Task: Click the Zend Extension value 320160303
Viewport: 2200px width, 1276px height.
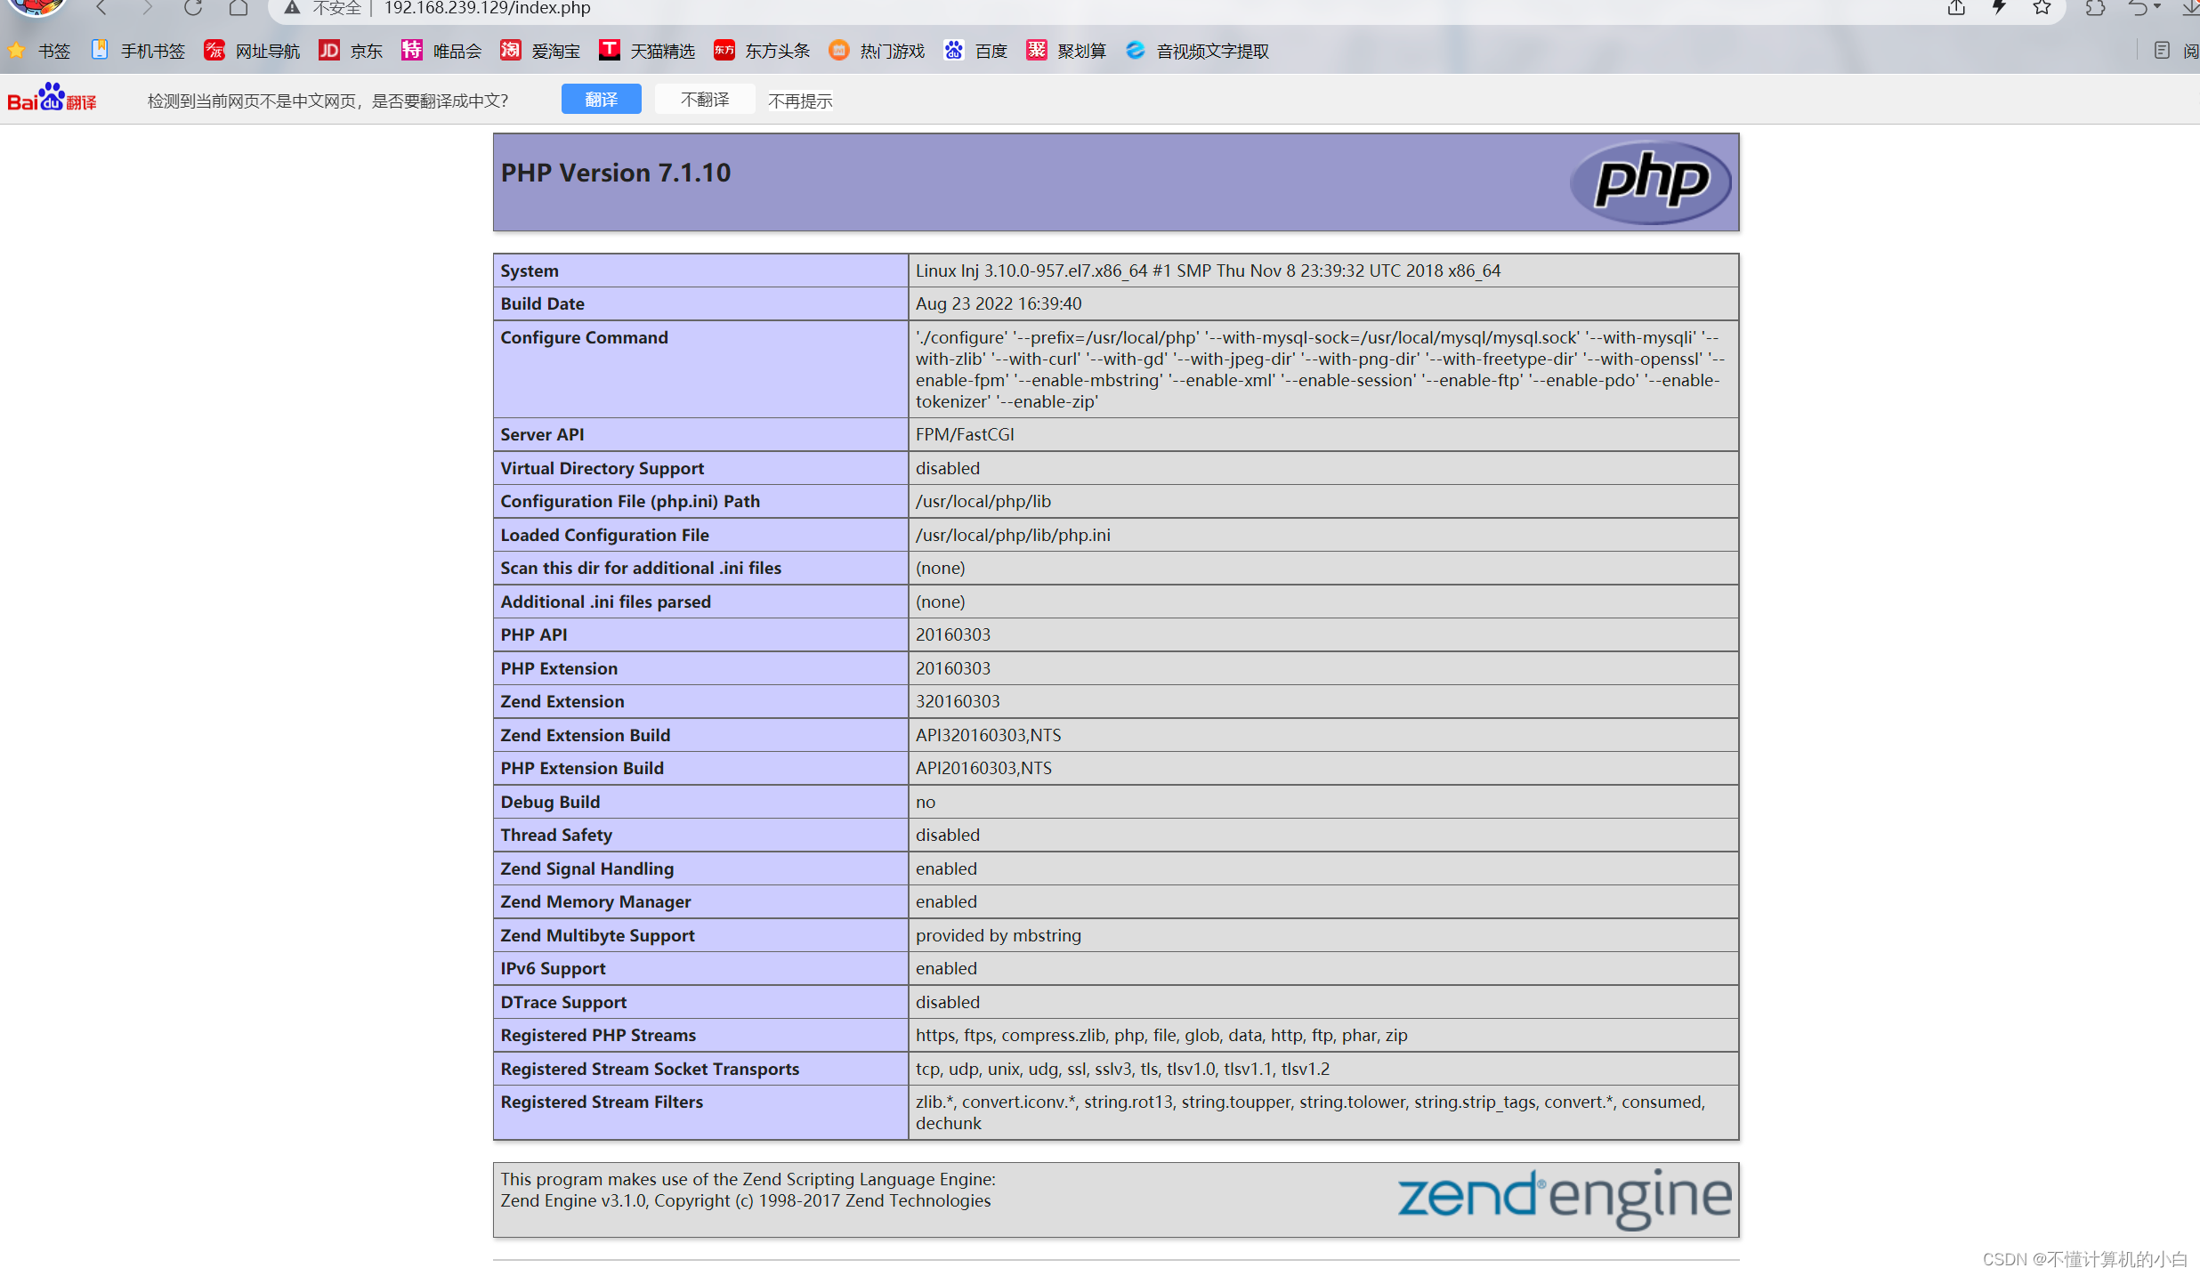Action: [958, 701]
